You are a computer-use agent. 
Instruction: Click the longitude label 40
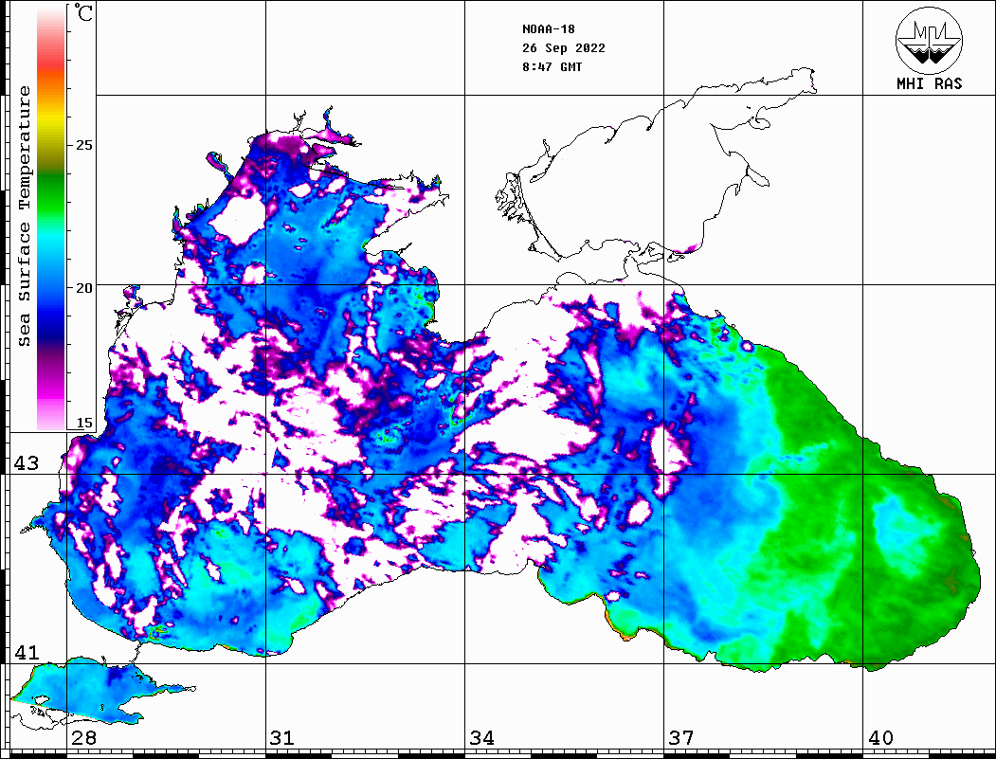click(x=880, y=738)
